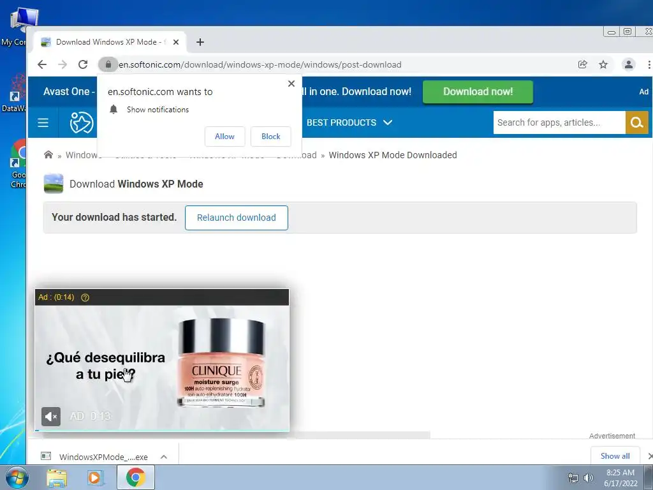Click the Chrome taskbar icon

(x=136, y=477)
